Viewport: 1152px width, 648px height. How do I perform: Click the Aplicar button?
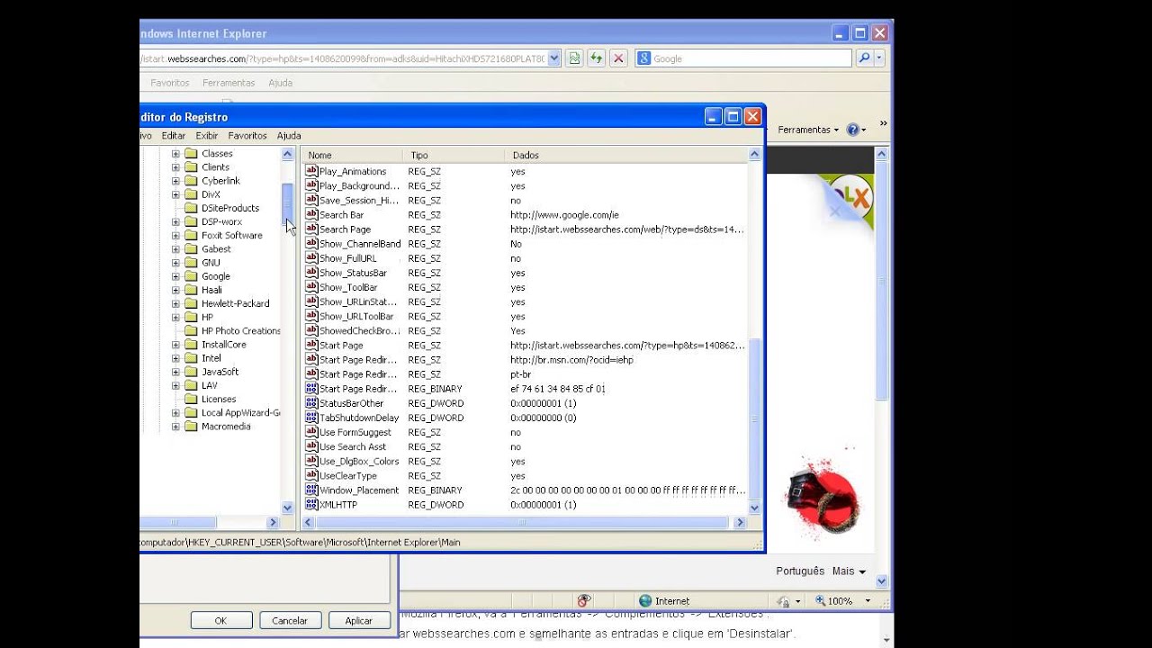coord(358,621)
